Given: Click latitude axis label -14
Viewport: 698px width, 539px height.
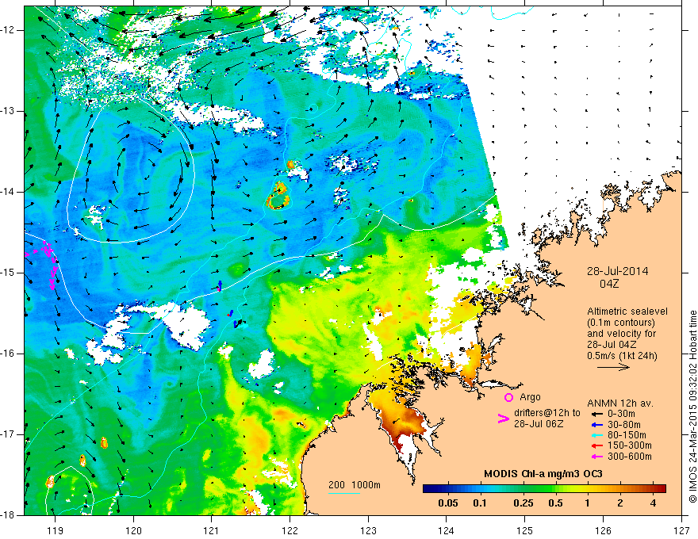Looking at the screenshot, I should (x=8, y=192).
